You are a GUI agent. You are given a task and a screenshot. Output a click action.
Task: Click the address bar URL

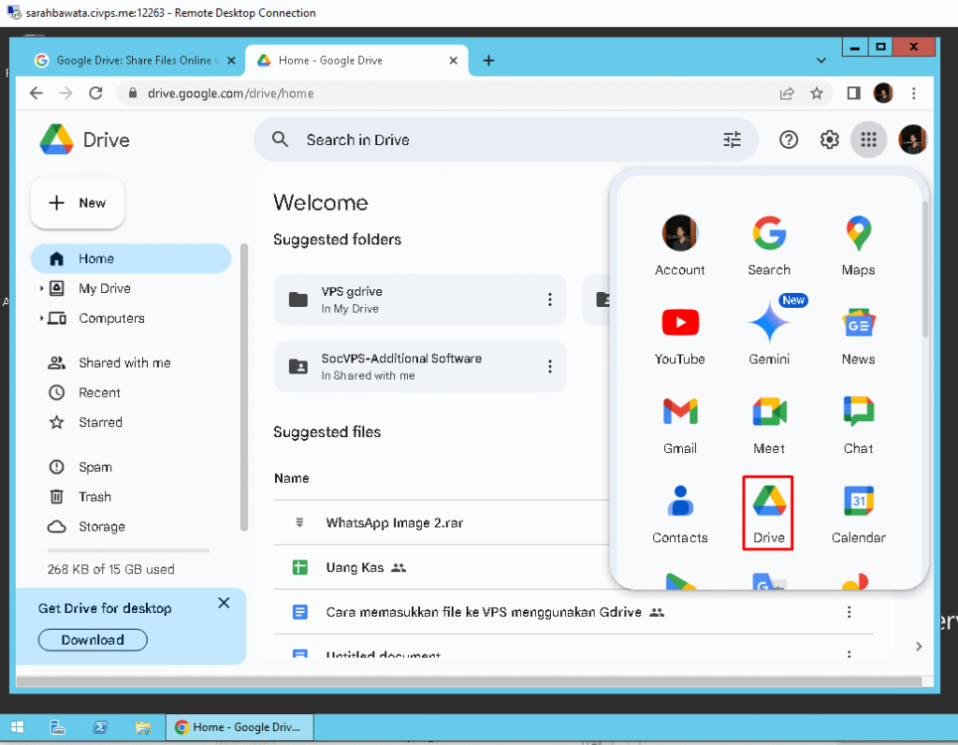pyautogui.click(x=231, y=94)
